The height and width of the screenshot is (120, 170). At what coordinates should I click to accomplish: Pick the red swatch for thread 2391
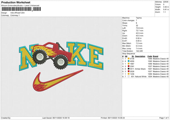point(128,66)
